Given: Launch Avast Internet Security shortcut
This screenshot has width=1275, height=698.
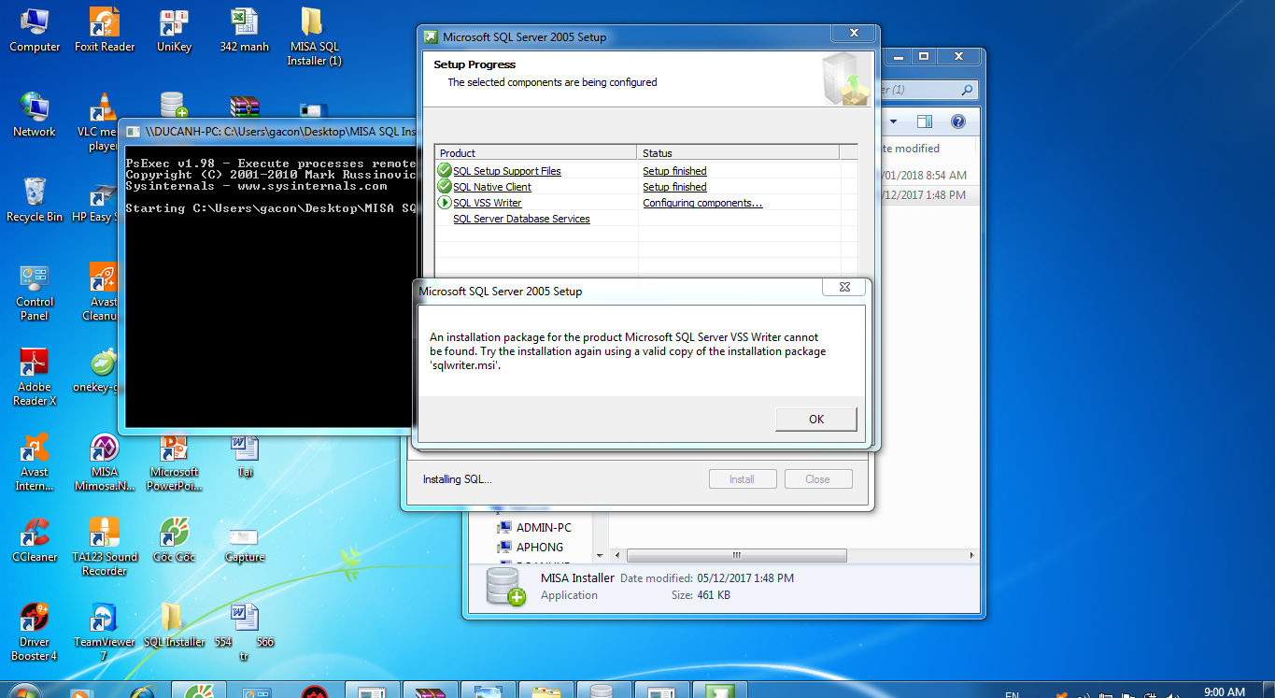Looking at the screenshot, I should (x=35, y=462).
